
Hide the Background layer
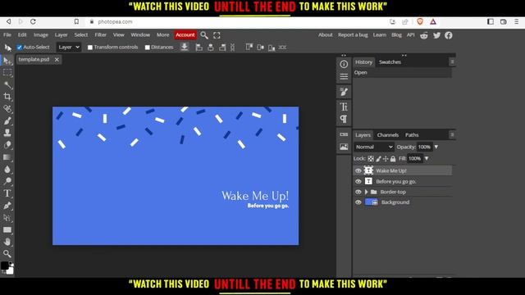pos(358,202)
